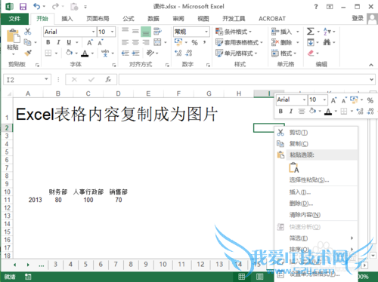Open Find and Select binoculars

coord(327,42)
